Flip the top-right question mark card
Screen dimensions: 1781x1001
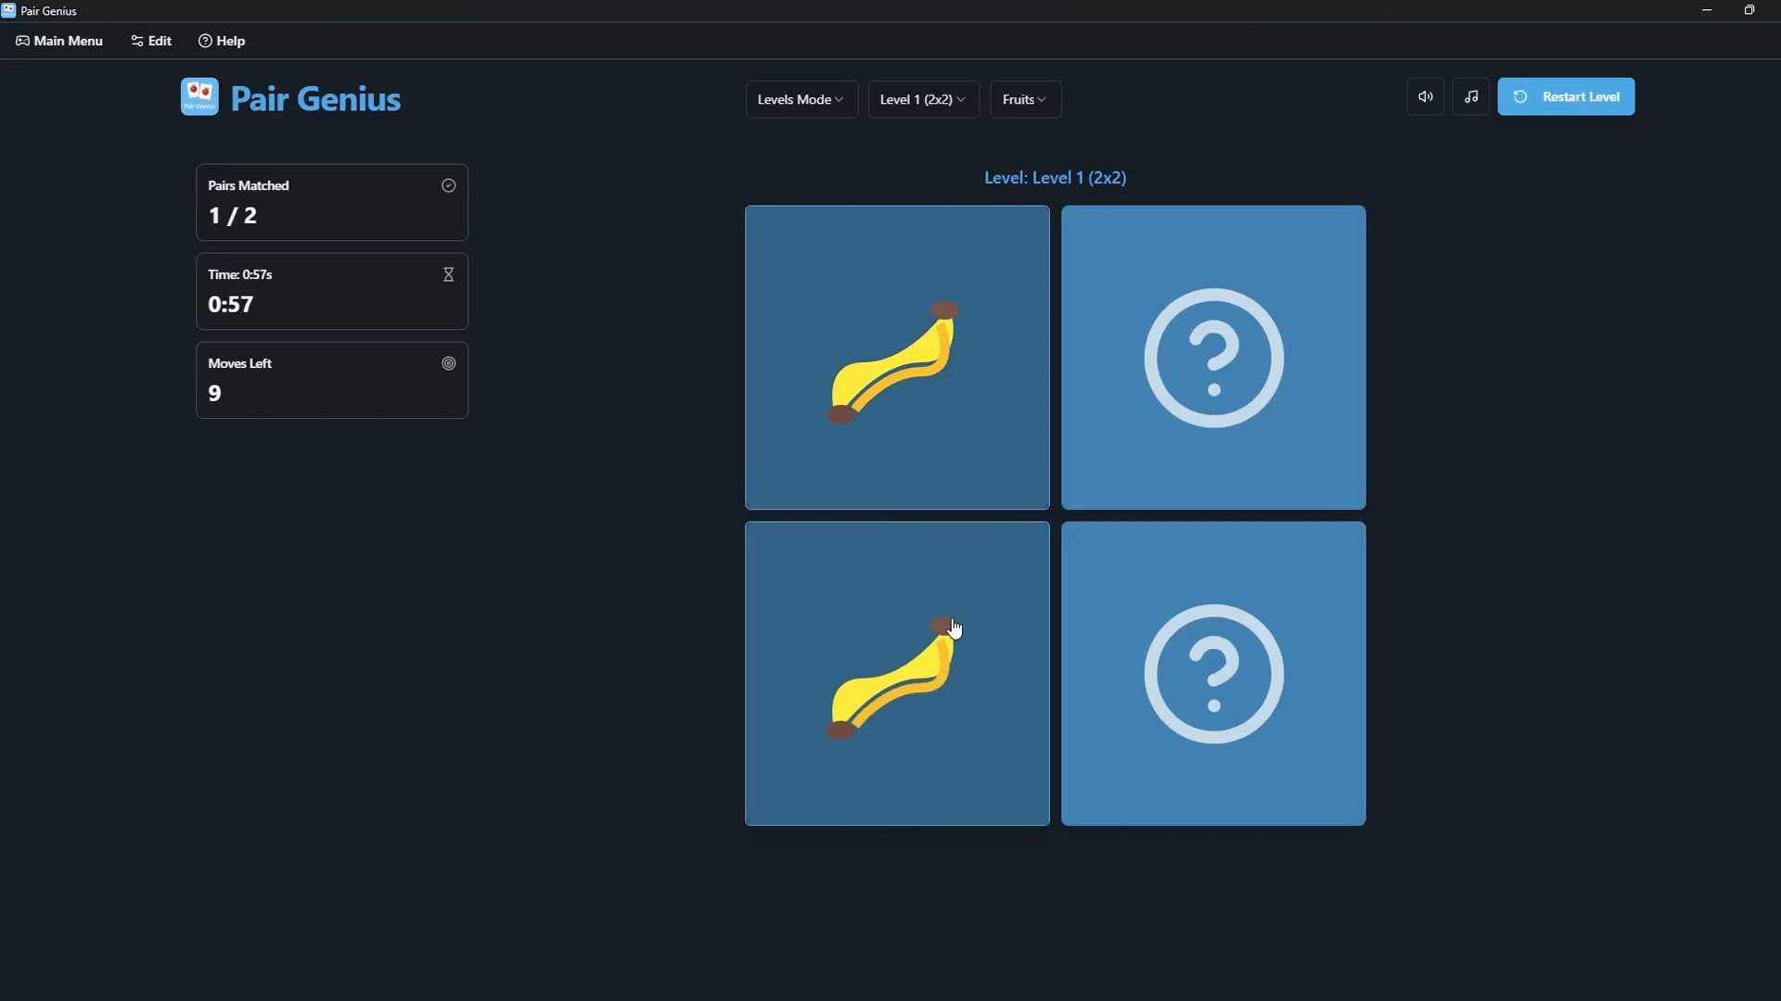(1213, 358)
